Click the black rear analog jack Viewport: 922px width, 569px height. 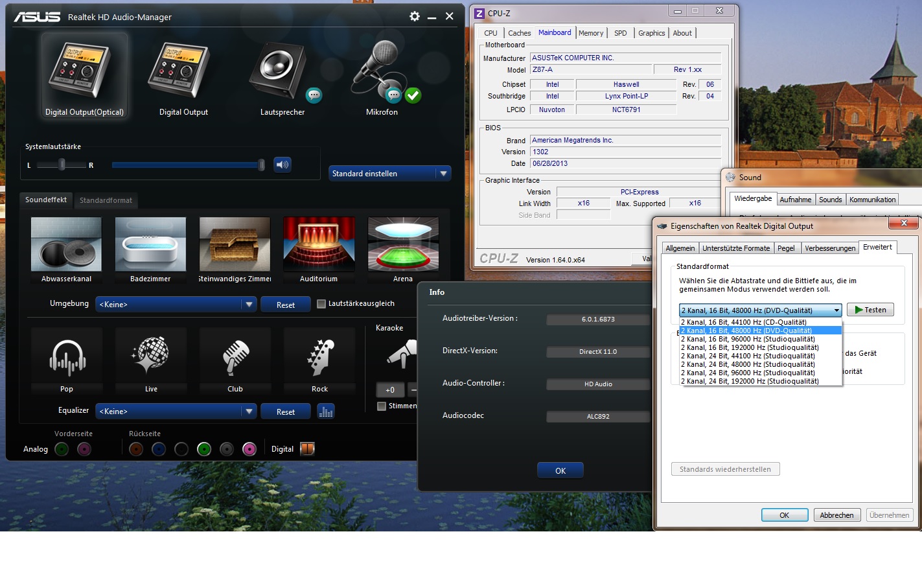tap(181, 449)
